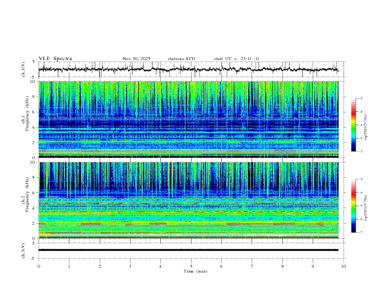Click the "3" tick on the time axis
387x299 pixels.
pos(130,266)
